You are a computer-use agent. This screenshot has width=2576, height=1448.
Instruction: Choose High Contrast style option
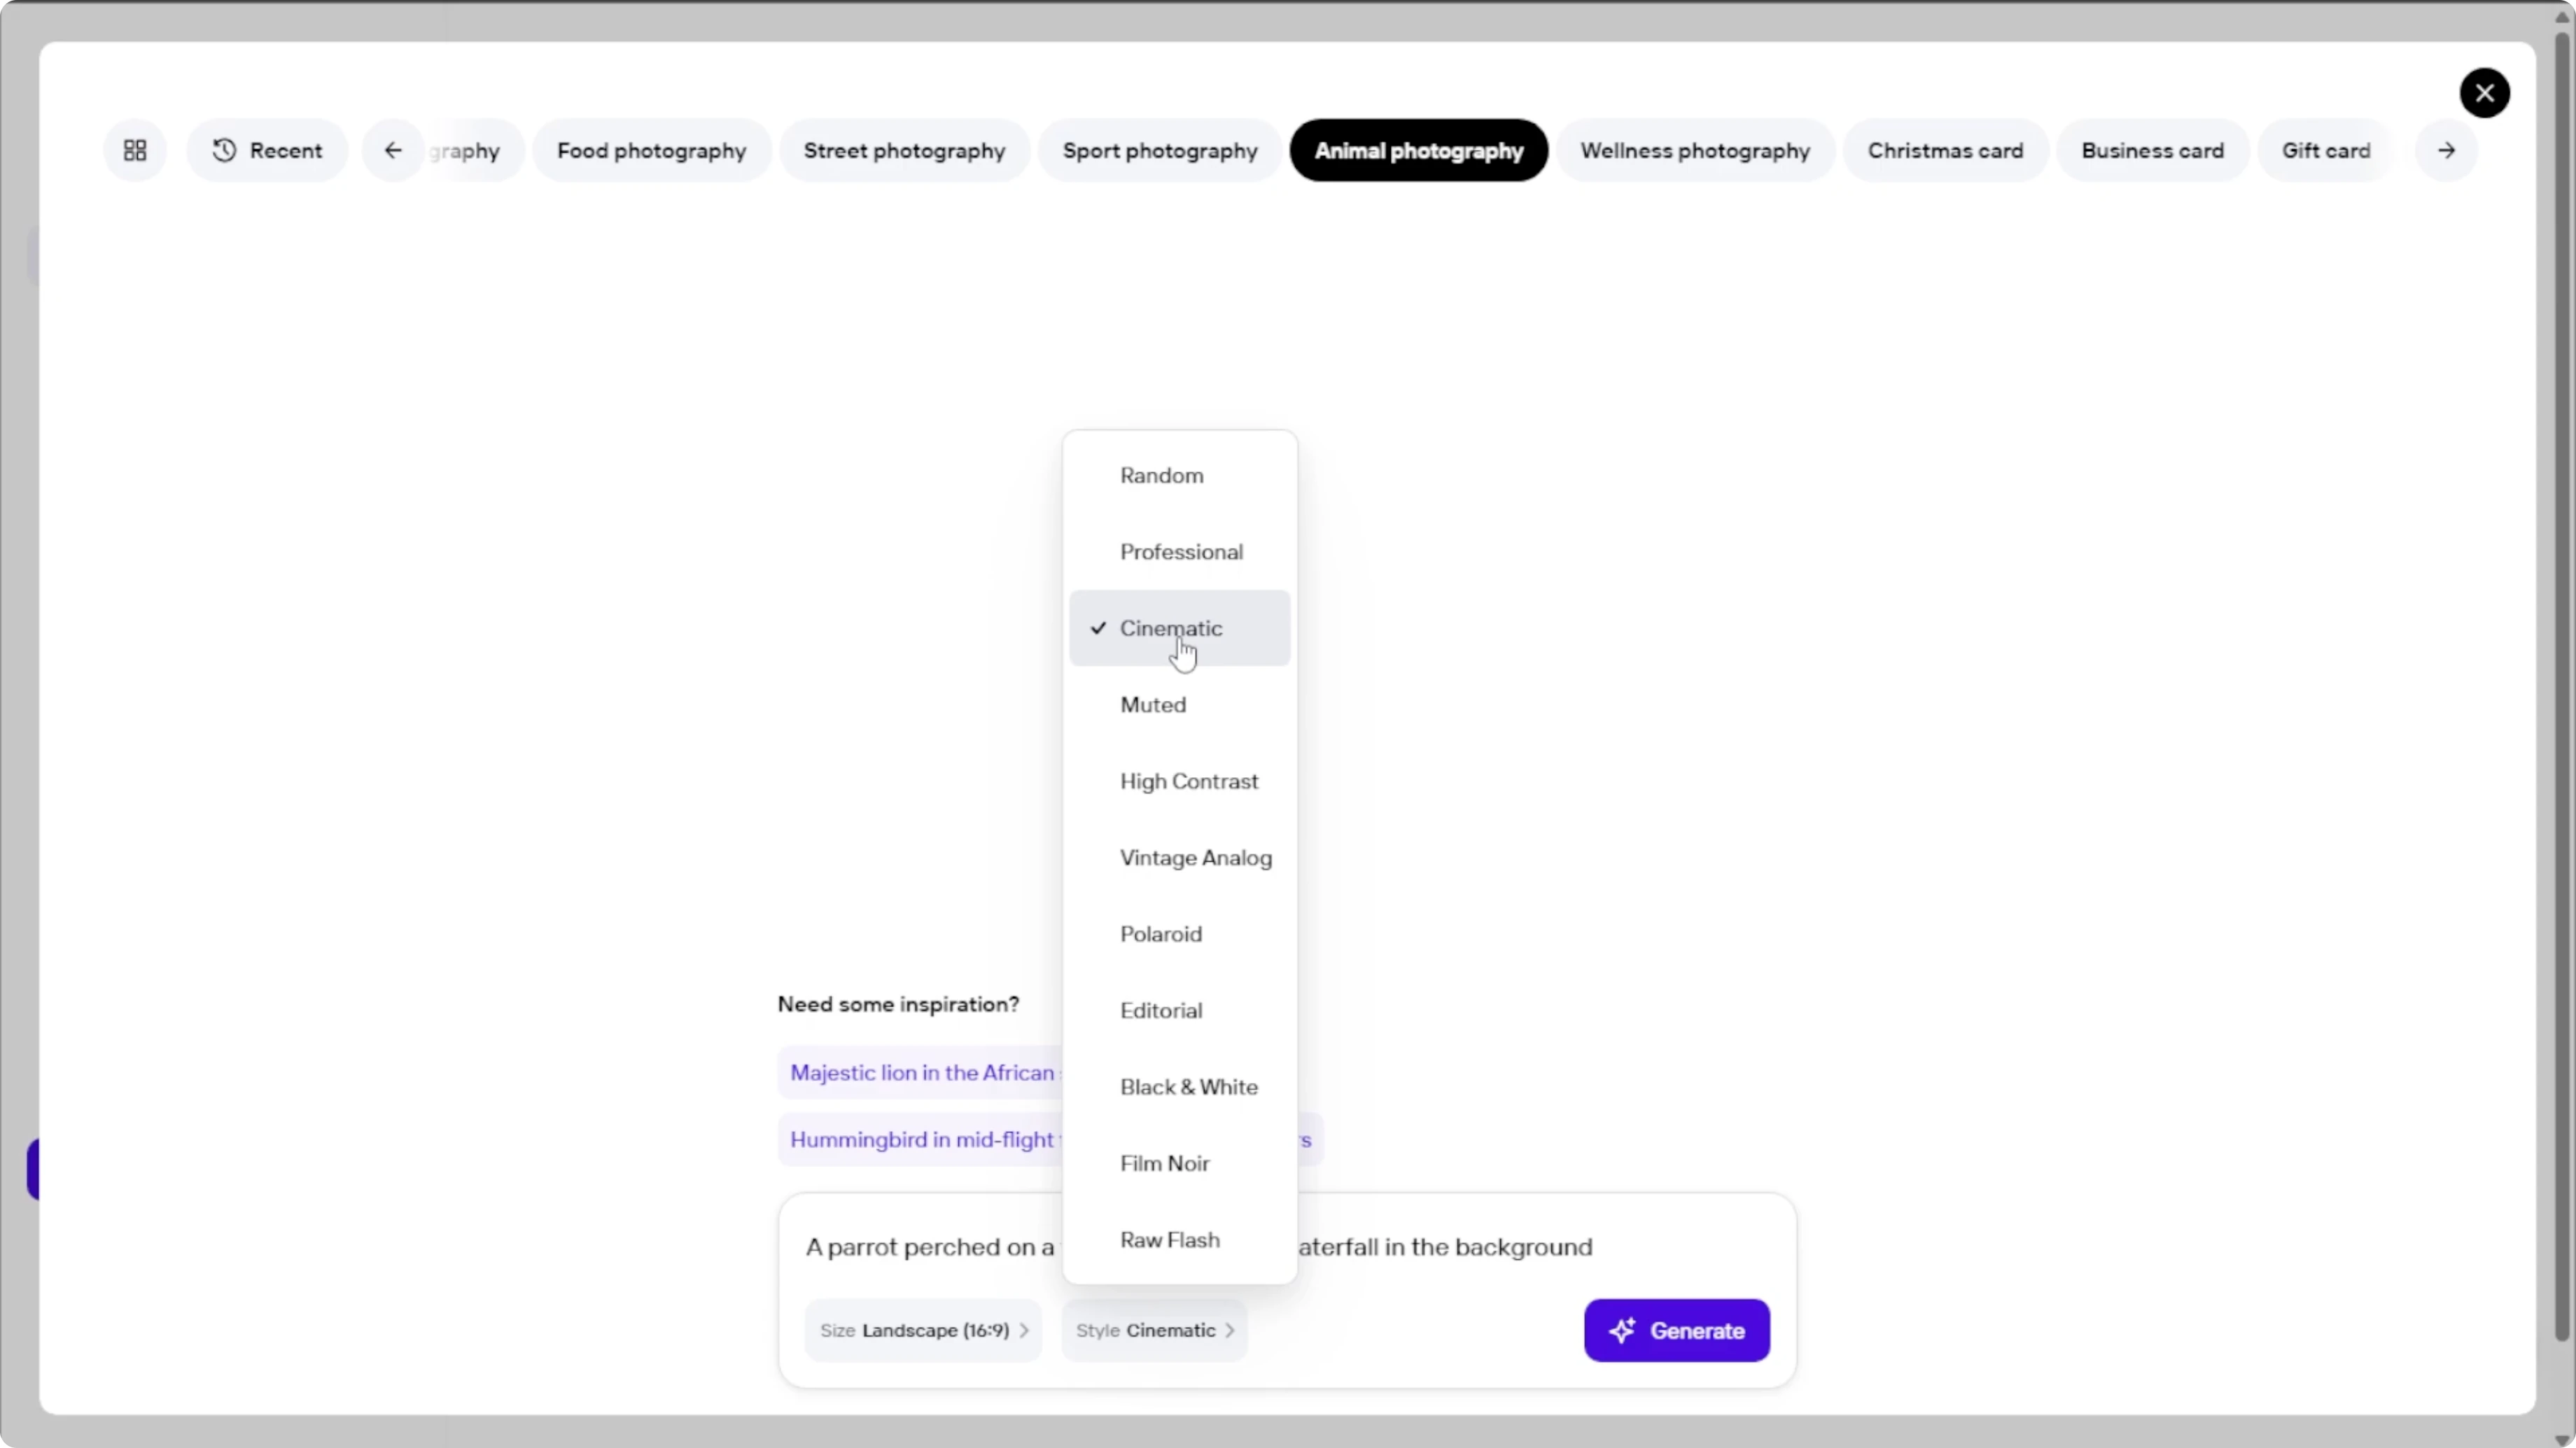pyautogui.click(x=1179, y=781)
